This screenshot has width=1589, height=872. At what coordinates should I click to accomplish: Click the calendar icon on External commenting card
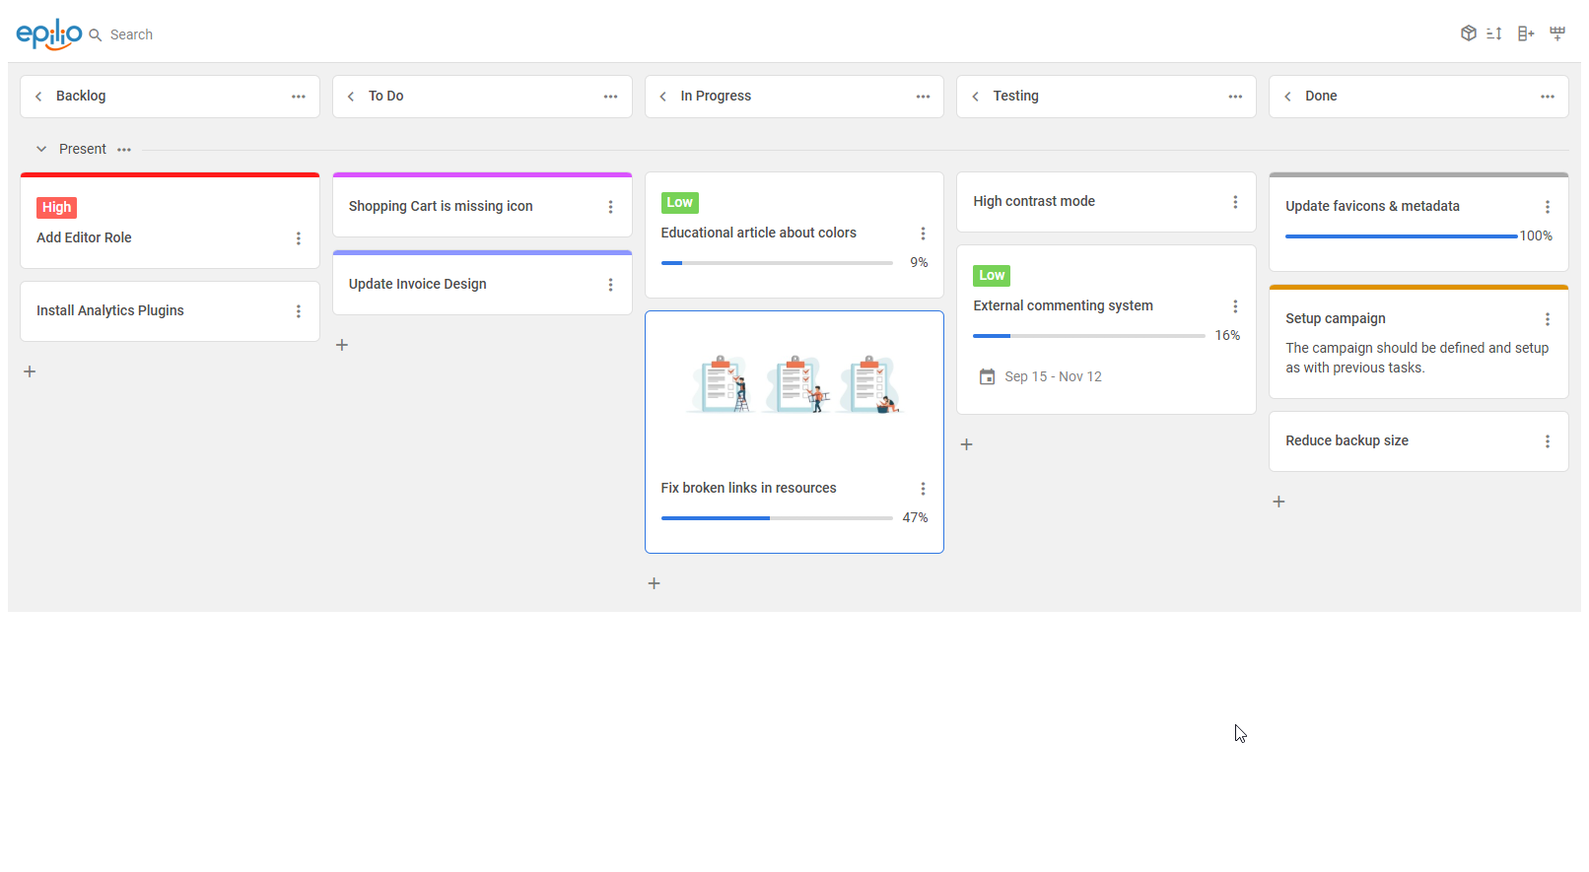[x=987, y=376]
